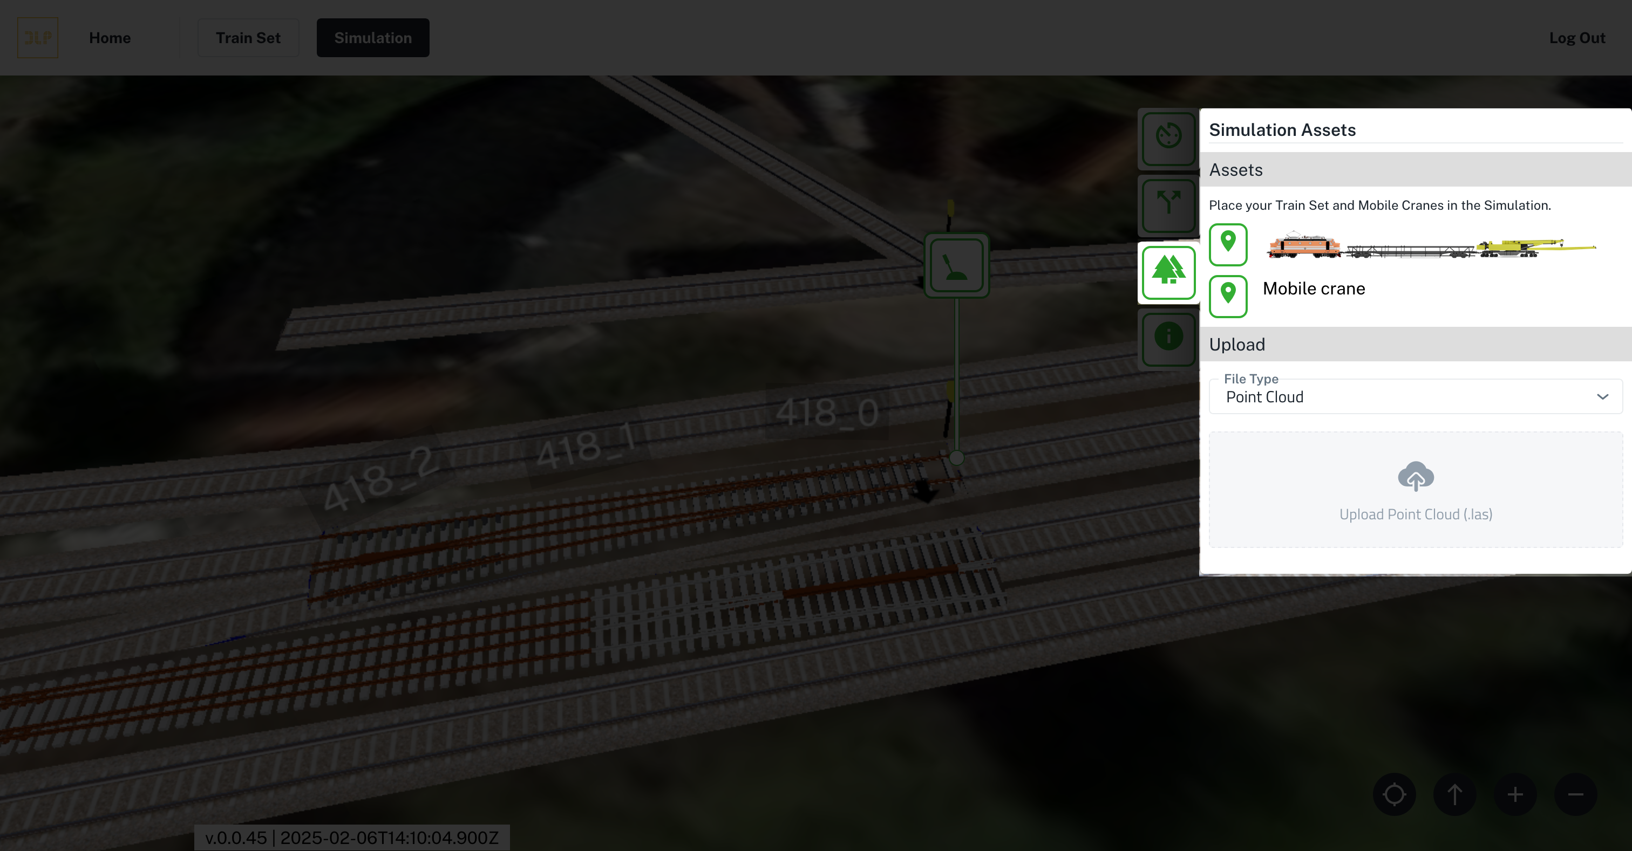Click the 418_1 track label
This screenshot has width=1632, height=851.
(x=586, y=446)
